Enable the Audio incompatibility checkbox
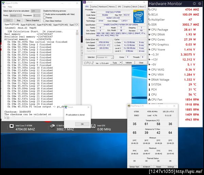 (x=44, y=14)
